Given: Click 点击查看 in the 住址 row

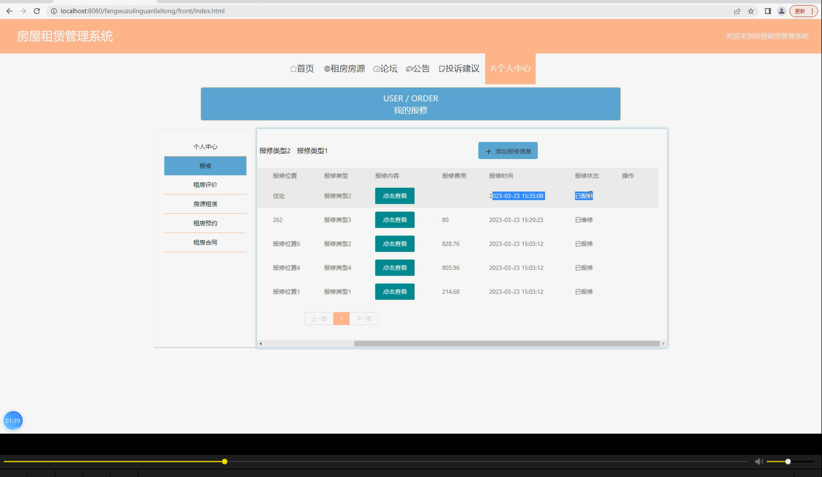Looking at the screenshot, I should pos(395,196).
